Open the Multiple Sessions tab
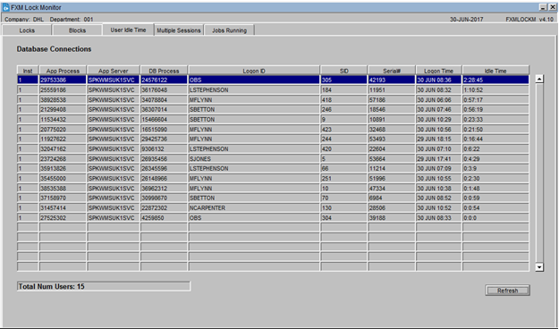This screenshot has height=329, width=559. [179, 30]
